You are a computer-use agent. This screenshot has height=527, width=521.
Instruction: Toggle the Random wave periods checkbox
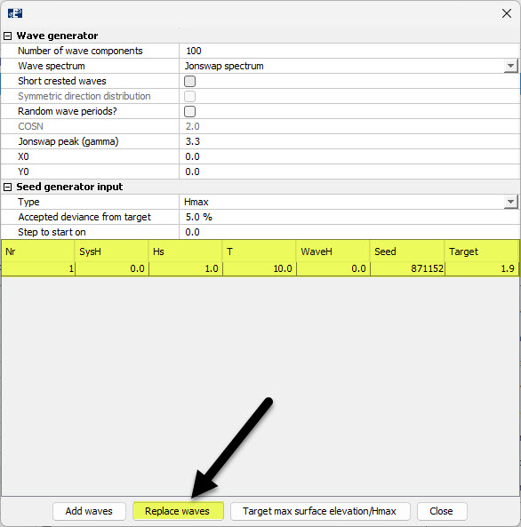(189, 111)
